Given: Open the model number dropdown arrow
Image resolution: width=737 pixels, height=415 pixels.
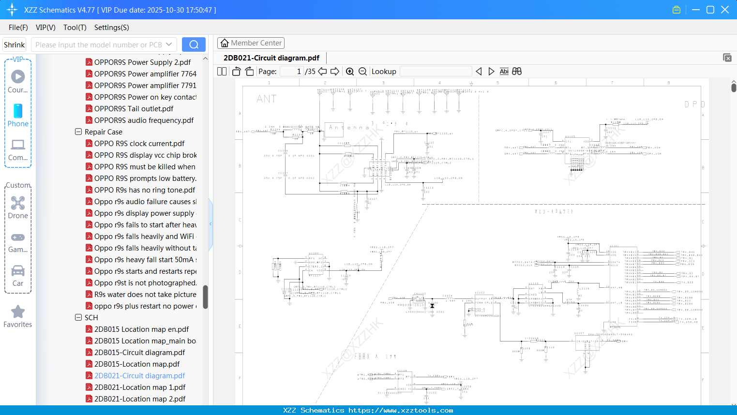Looking at the screenshot, I should tap(169, 44).
